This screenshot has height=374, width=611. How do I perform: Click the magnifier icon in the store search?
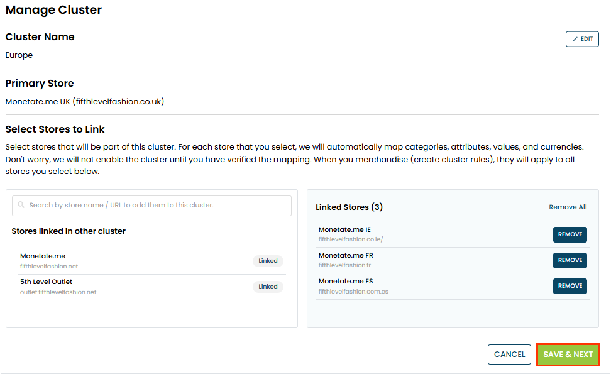point(21,206)
